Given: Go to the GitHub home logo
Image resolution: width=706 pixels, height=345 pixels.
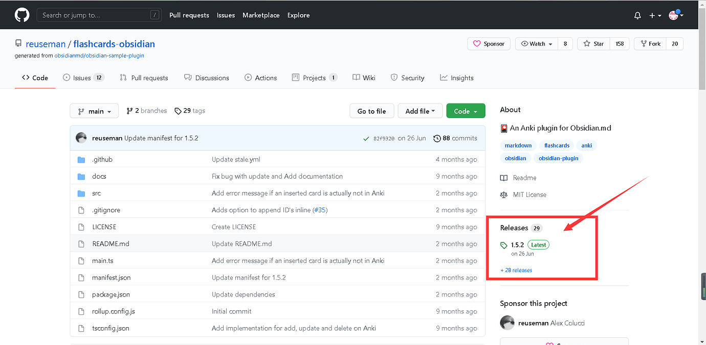Looking at the screenshot, I should [x=22, y=15].
